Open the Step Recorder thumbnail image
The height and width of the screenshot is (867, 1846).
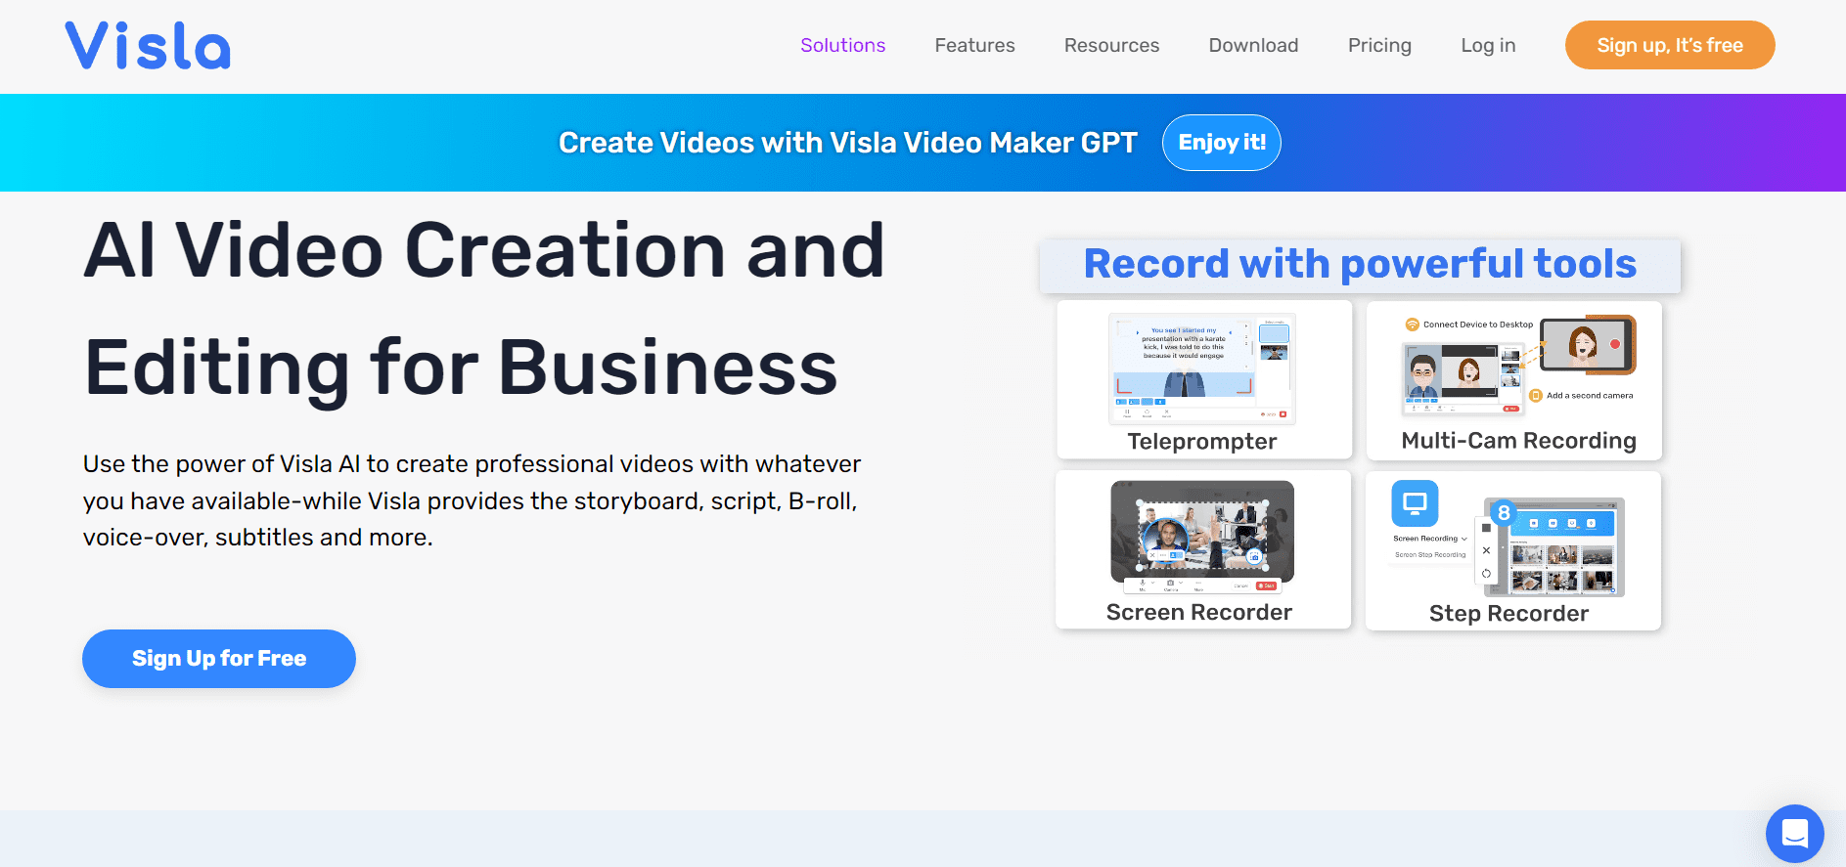pyautogui.click(x=1508, y=538)
